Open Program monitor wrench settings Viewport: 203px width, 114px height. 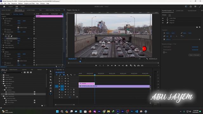[147, 59]
